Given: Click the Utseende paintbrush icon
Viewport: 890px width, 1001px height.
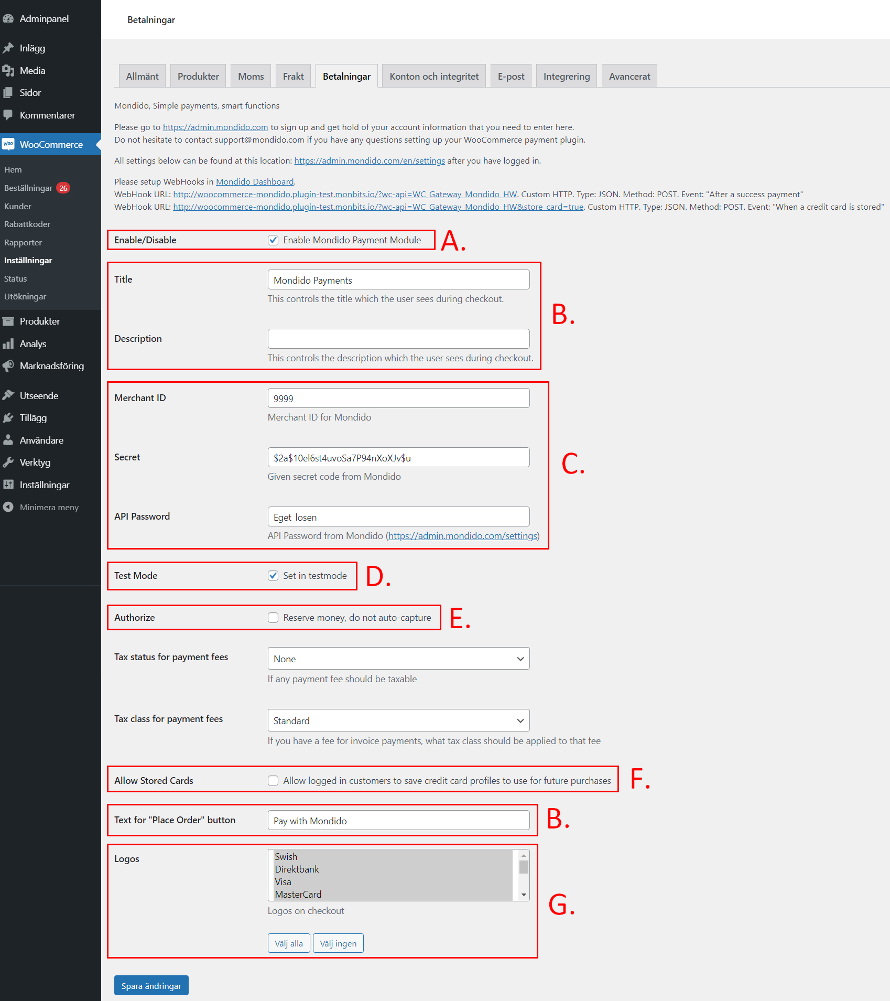Looking at the screenshot, I should 8,396.
